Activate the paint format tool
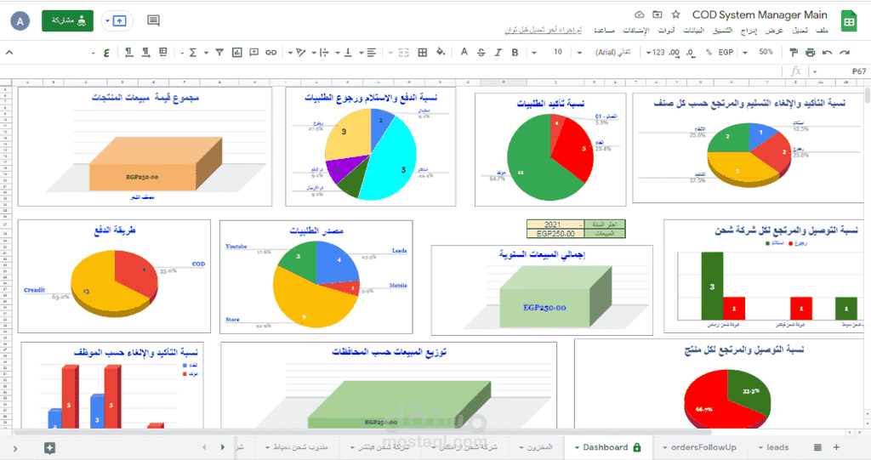The width and height of the screenshot is (871, 460). coord(794,52)
